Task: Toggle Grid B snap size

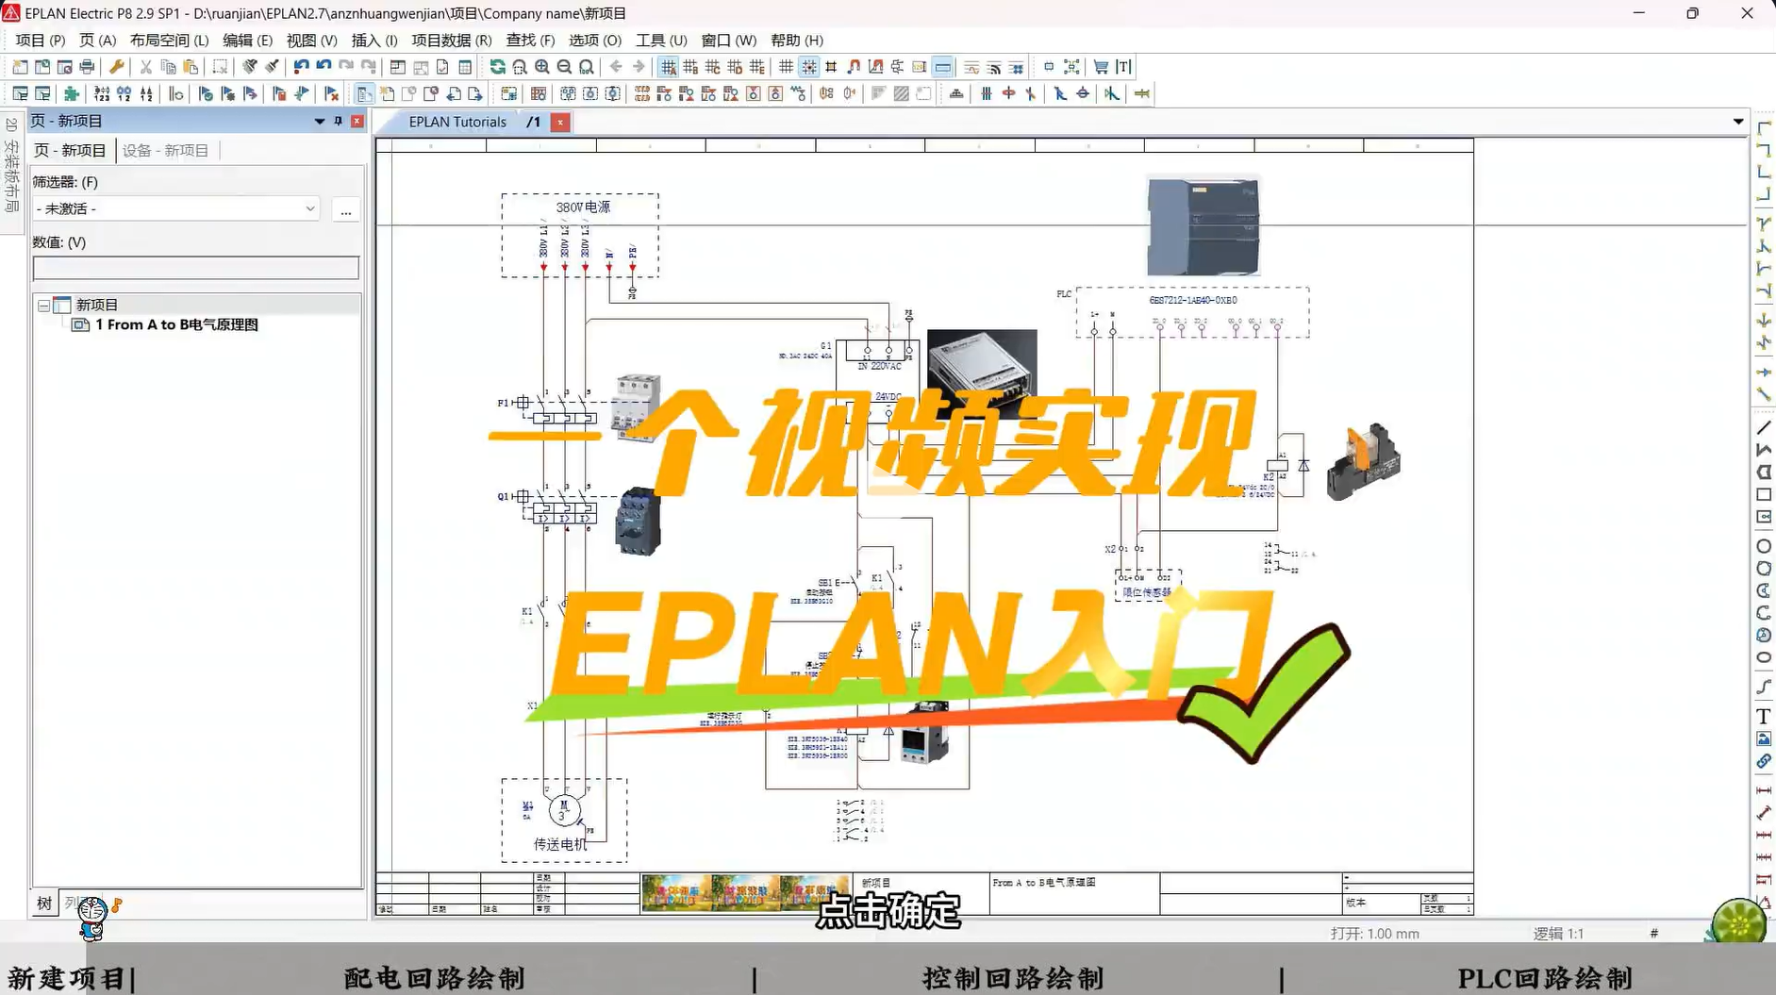Action: tap(690, 67)
